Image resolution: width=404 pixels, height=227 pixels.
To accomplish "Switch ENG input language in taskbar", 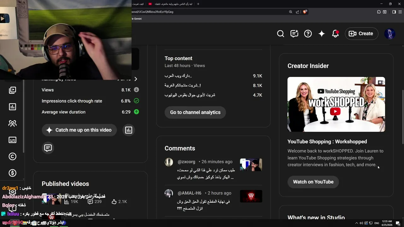I will point(377,223).
